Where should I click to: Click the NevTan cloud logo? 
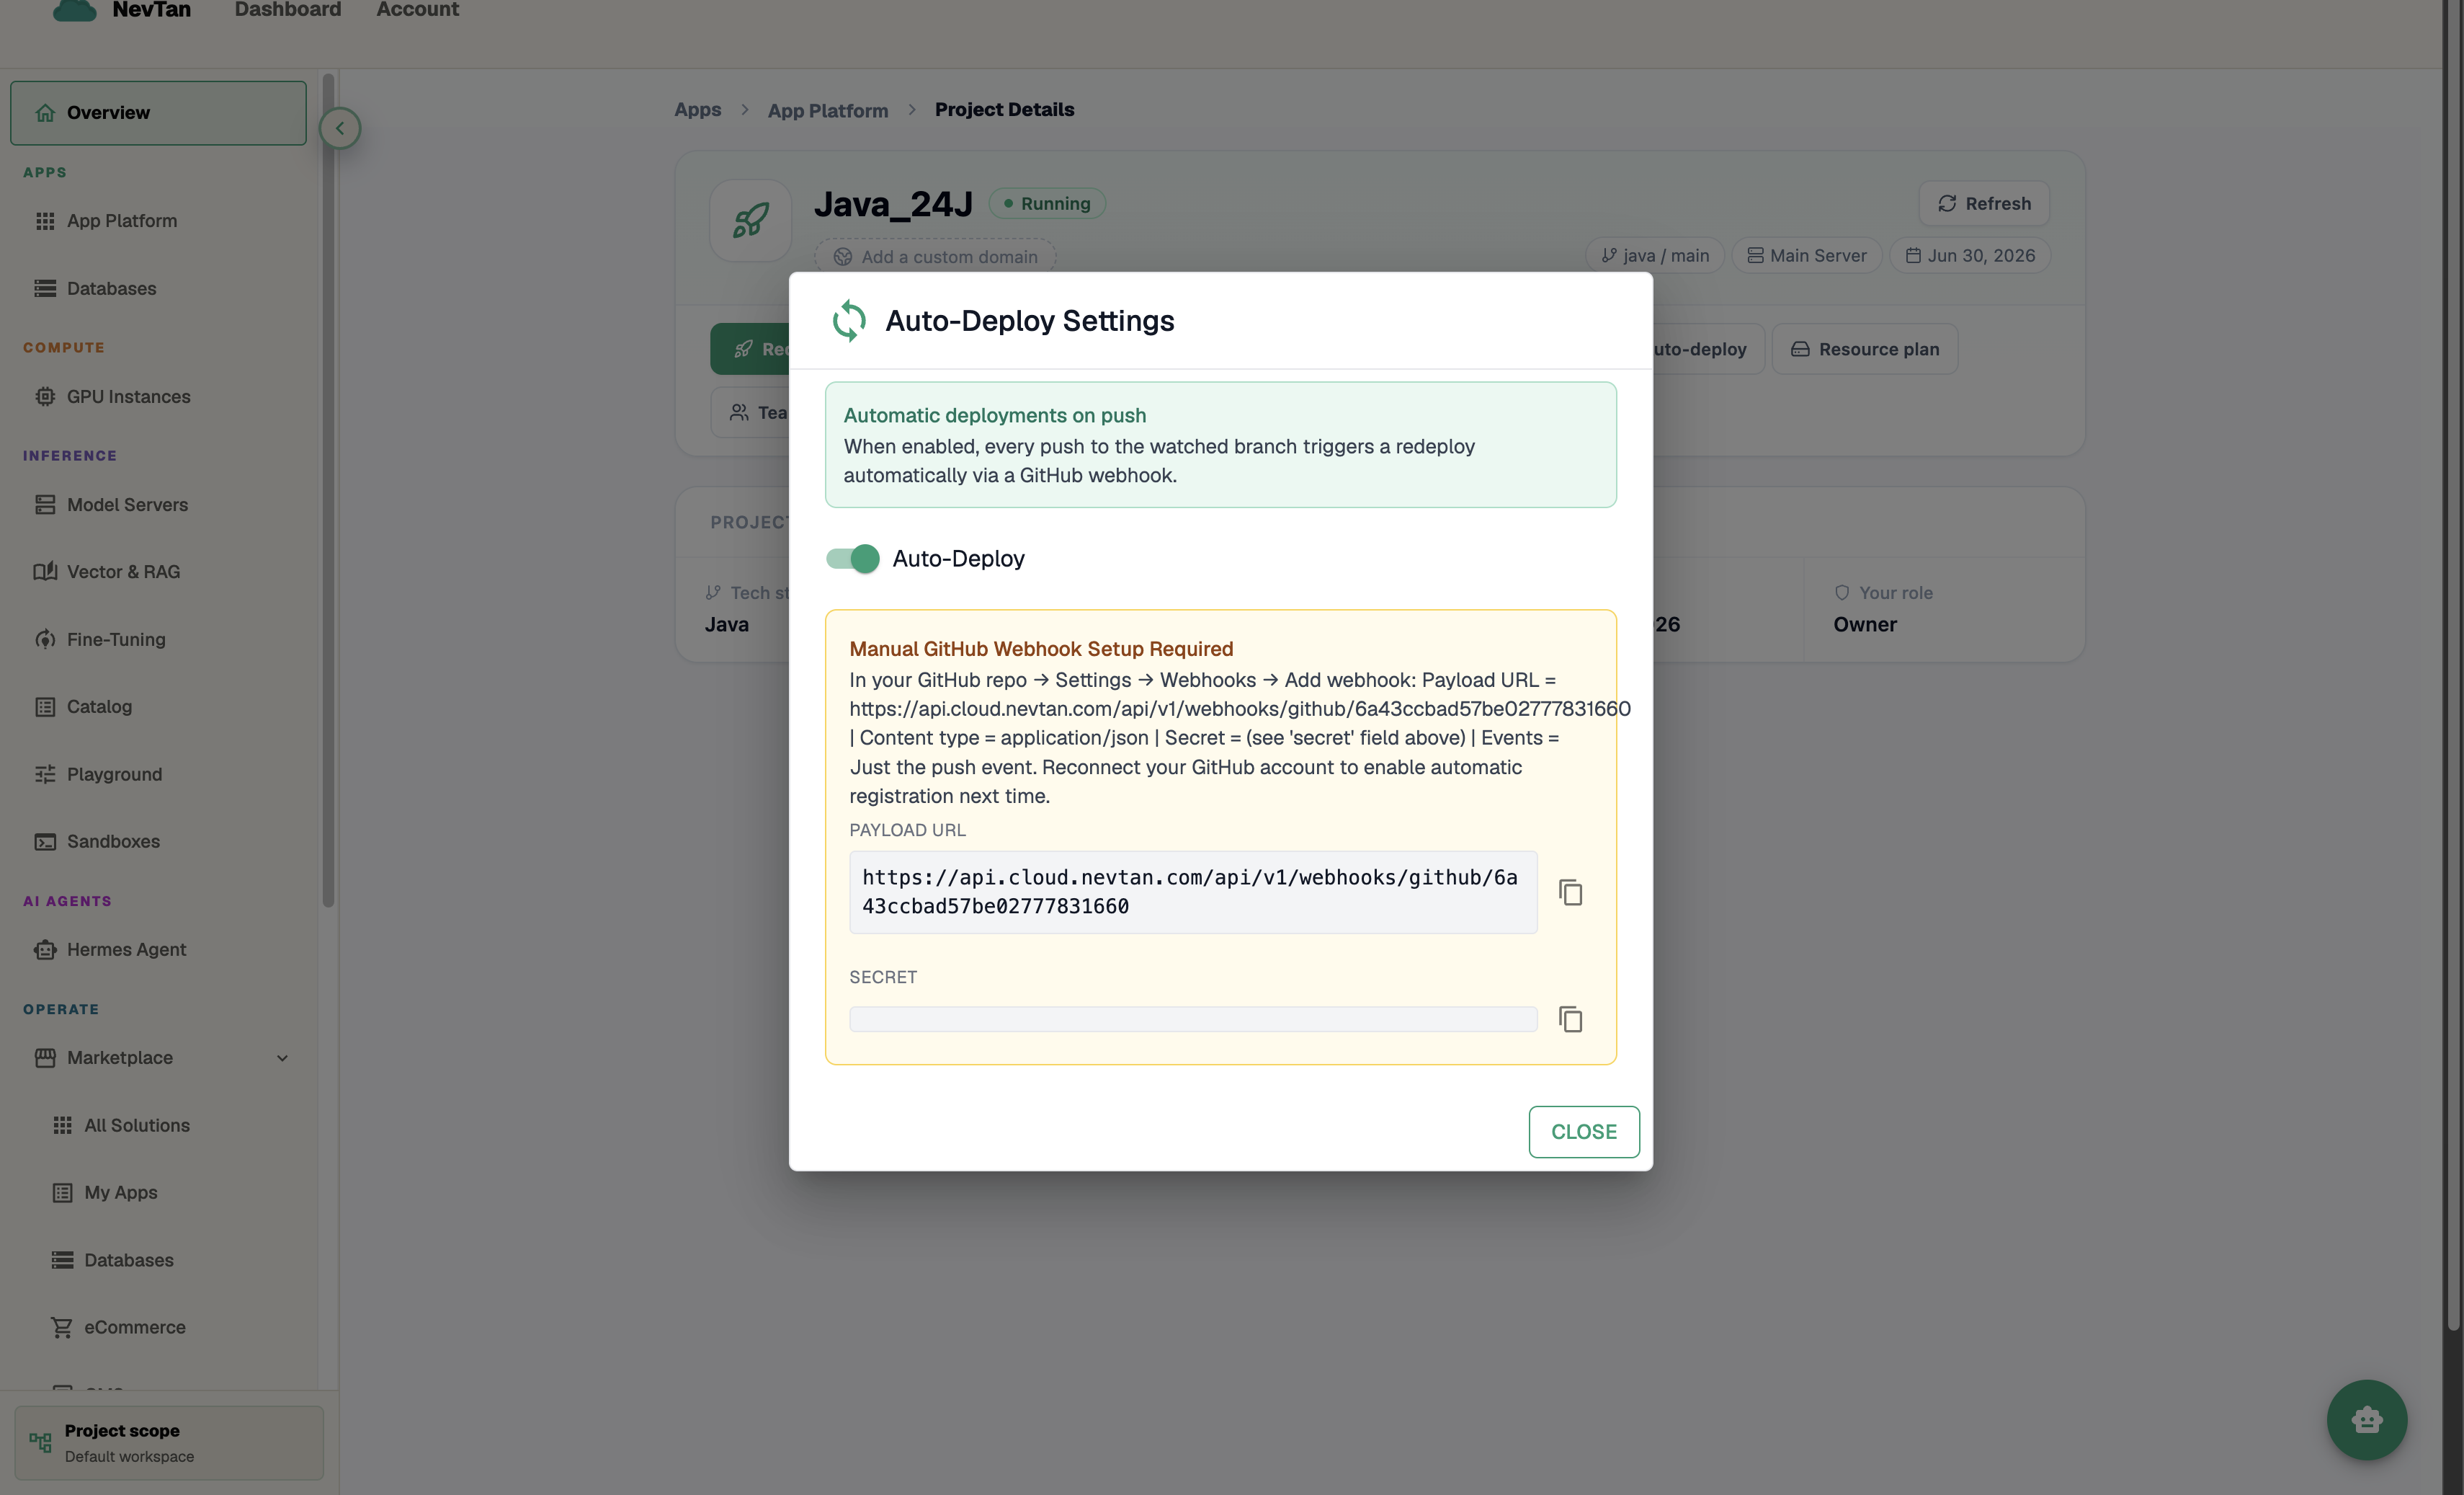coord(74,10)
